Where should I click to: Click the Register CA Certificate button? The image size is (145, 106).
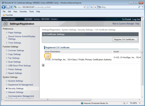coord(125,39)
